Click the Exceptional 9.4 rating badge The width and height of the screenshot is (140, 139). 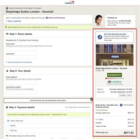click(x=115, y=75)
